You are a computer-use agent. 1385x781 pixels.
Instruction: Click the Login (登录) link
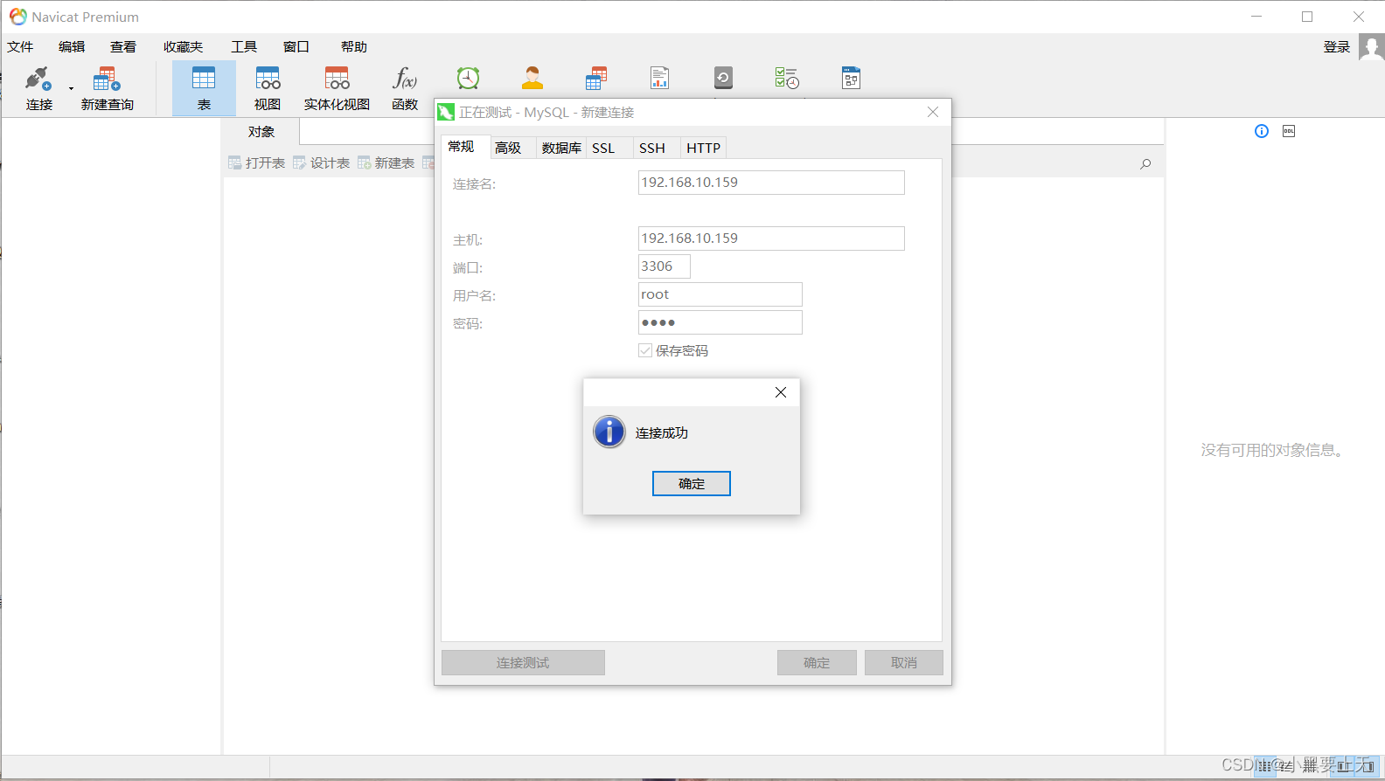click(x=1337, y=47)
